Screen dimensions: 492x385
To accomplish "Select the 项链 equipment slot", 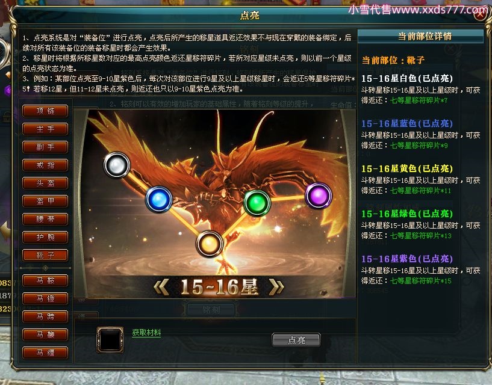I will [45, 111].
